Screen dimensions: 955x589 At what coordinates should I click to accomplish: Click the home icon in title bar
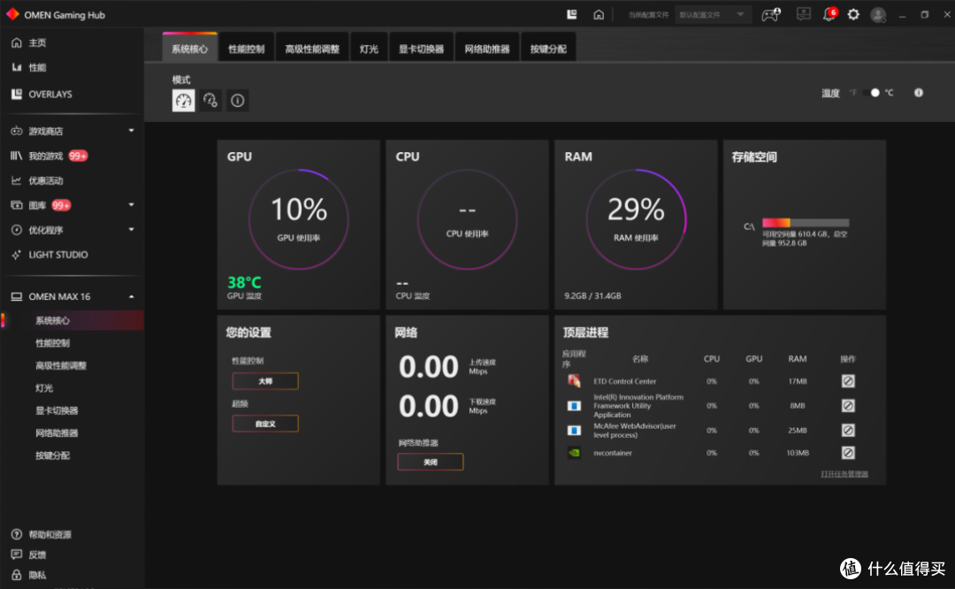coord(599,14)
